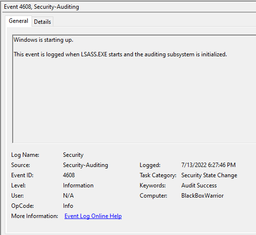Click empty area of event description box
The width and height of the screenshot is (256, 235).
pyautogui.click(x=134, y=101)
